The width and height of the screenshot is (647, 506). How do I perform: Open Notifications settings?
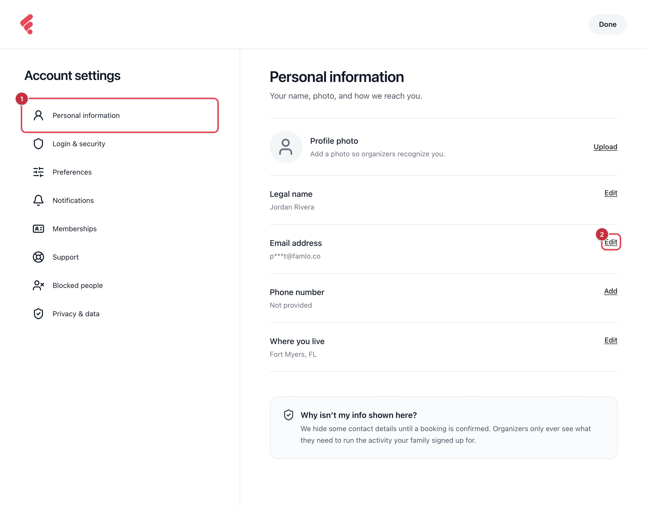120,200
